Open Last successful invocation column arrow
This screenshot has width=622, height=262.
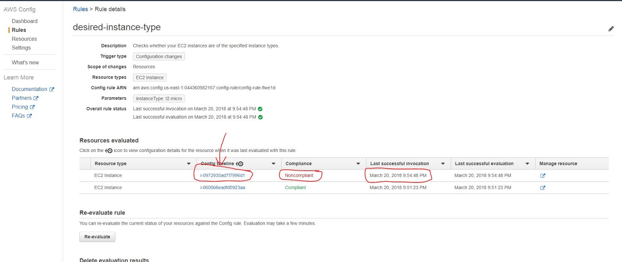(x=443, y=164)
